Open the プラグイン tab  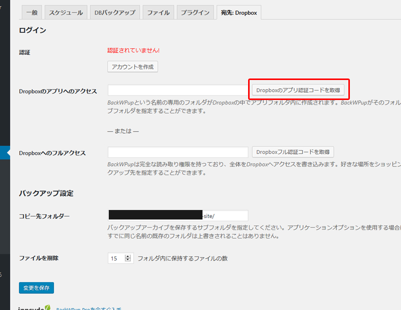pos(195,12)
